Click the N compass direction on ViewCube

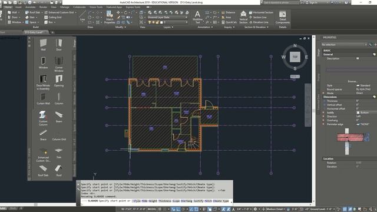(295, 46)
